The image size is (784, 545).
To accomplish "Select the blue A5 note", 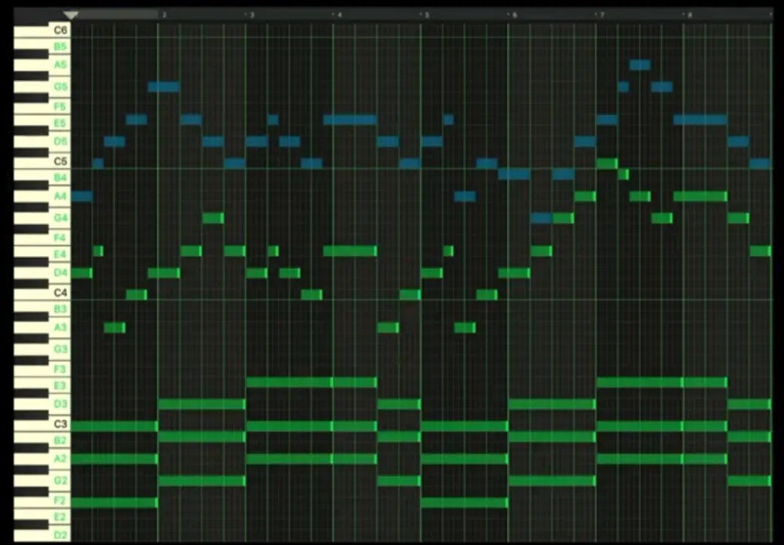I will (x=639, y=65).
